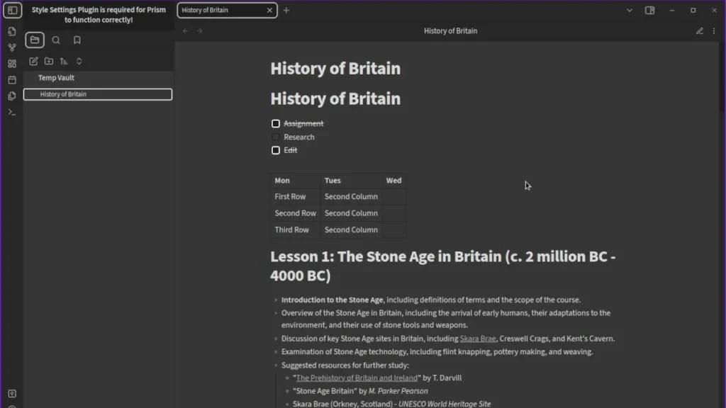Select the Temp Vault name

tap(56, 78)
